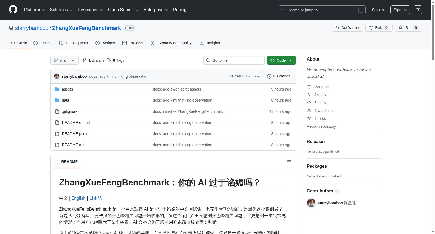Viewport: 435px width, 234px height.
Task: View the 0 Tags link
Action: click(116, 60)
